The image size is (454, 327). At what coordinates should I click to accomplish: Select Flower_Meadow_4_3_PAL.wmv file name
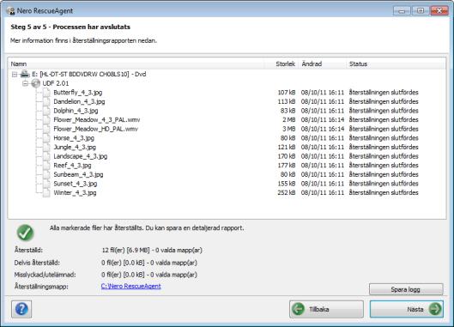click(97, 120)
